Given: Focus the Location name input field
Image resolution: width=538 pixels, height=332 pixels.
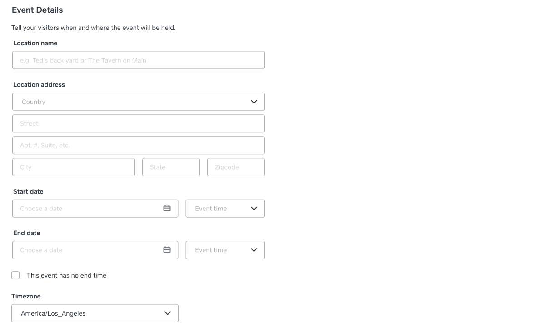Looking at the screenshot, I should (138, 60).
